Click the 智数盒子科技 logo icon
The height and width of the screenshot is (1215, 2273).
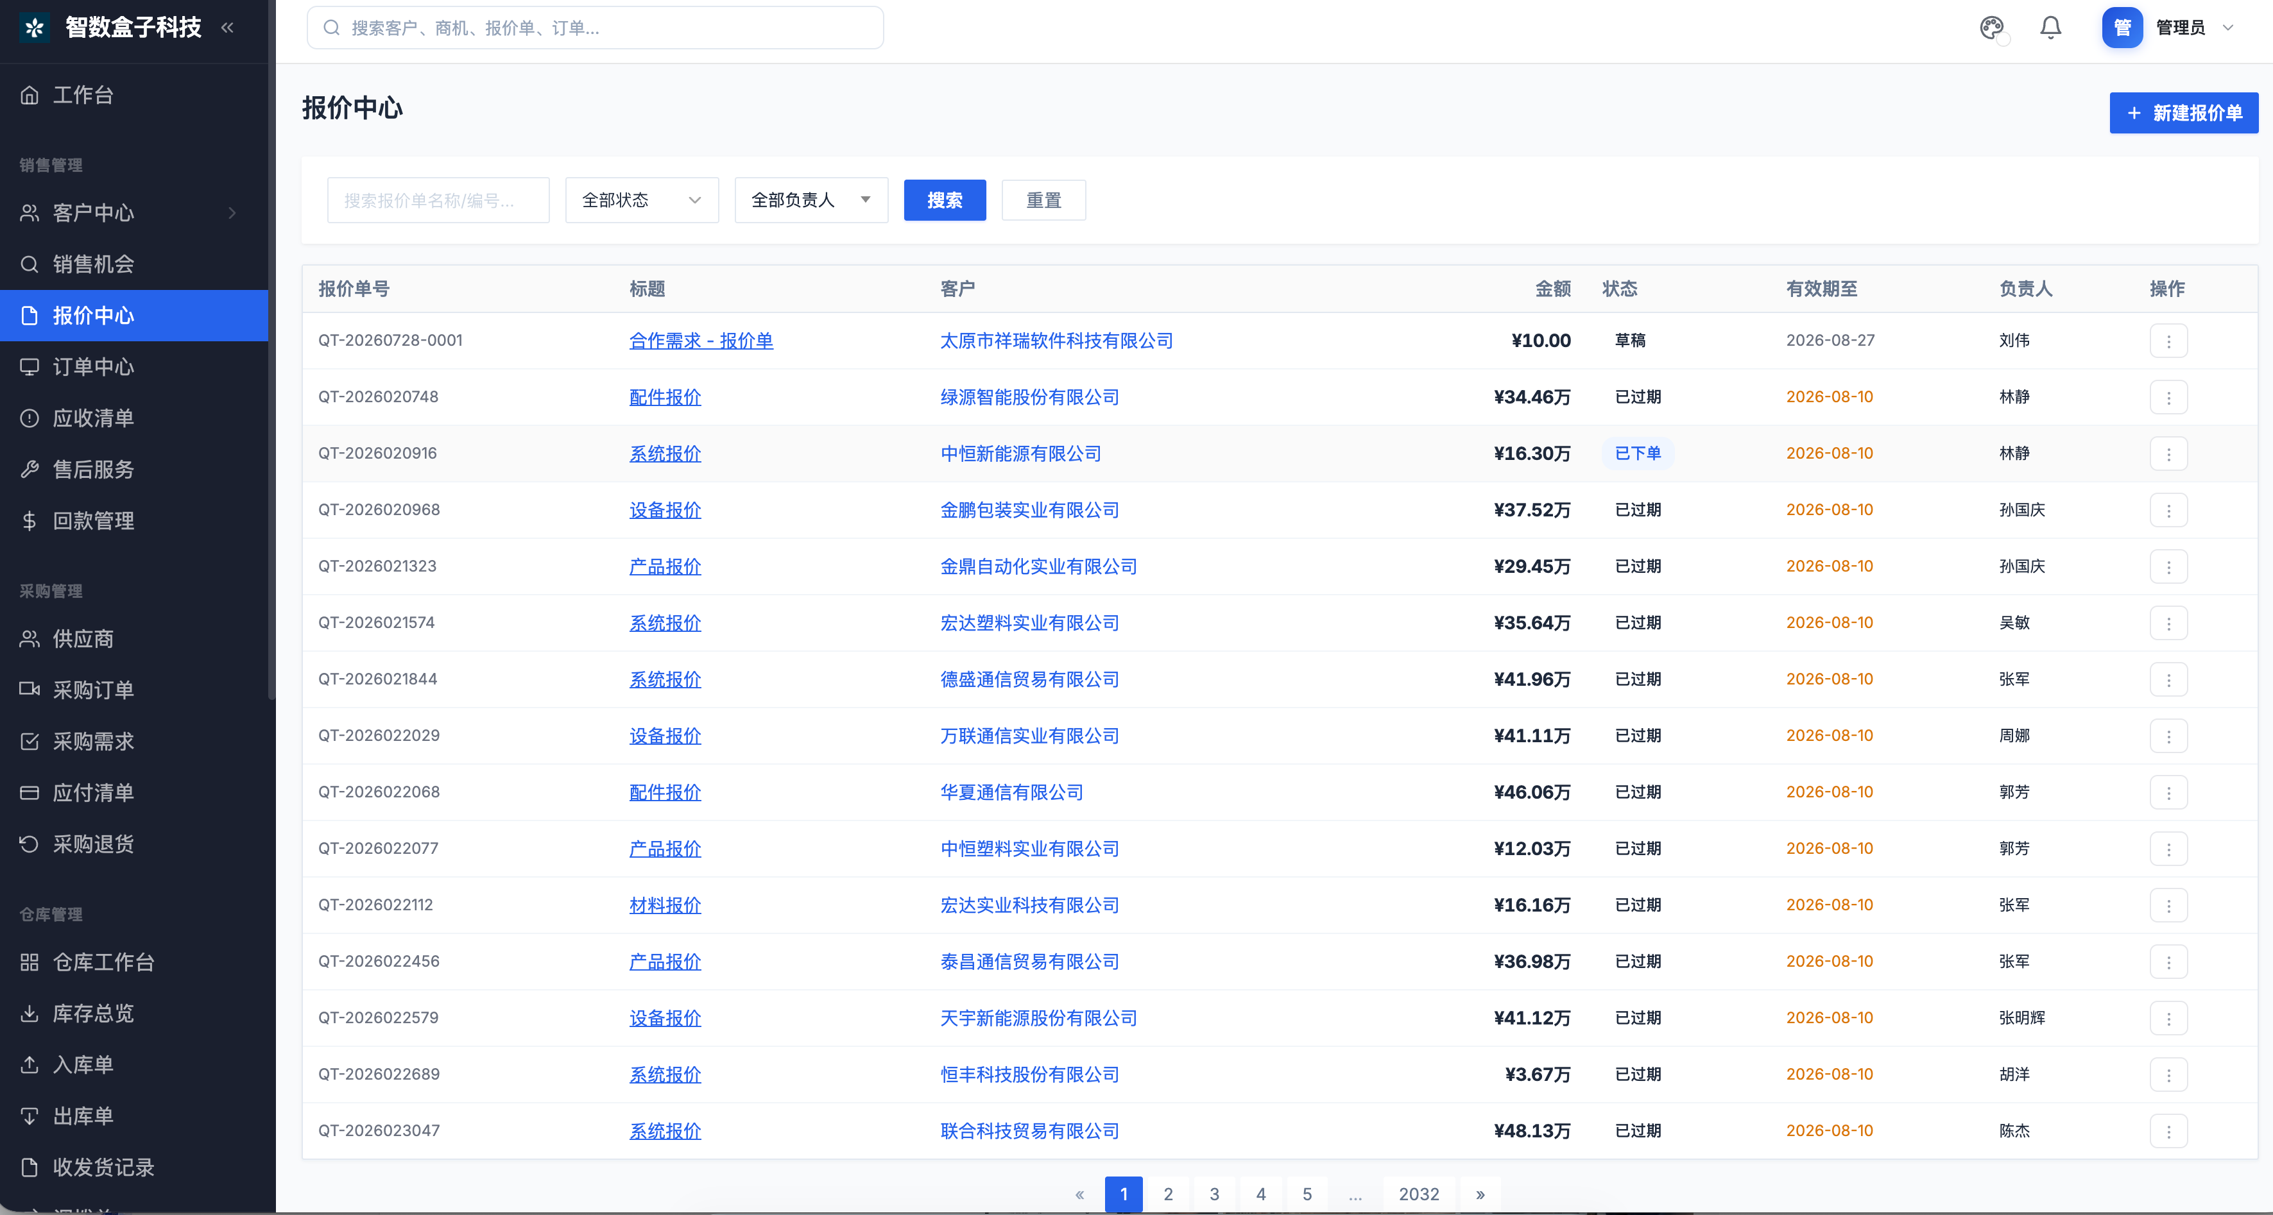(35, 28)
